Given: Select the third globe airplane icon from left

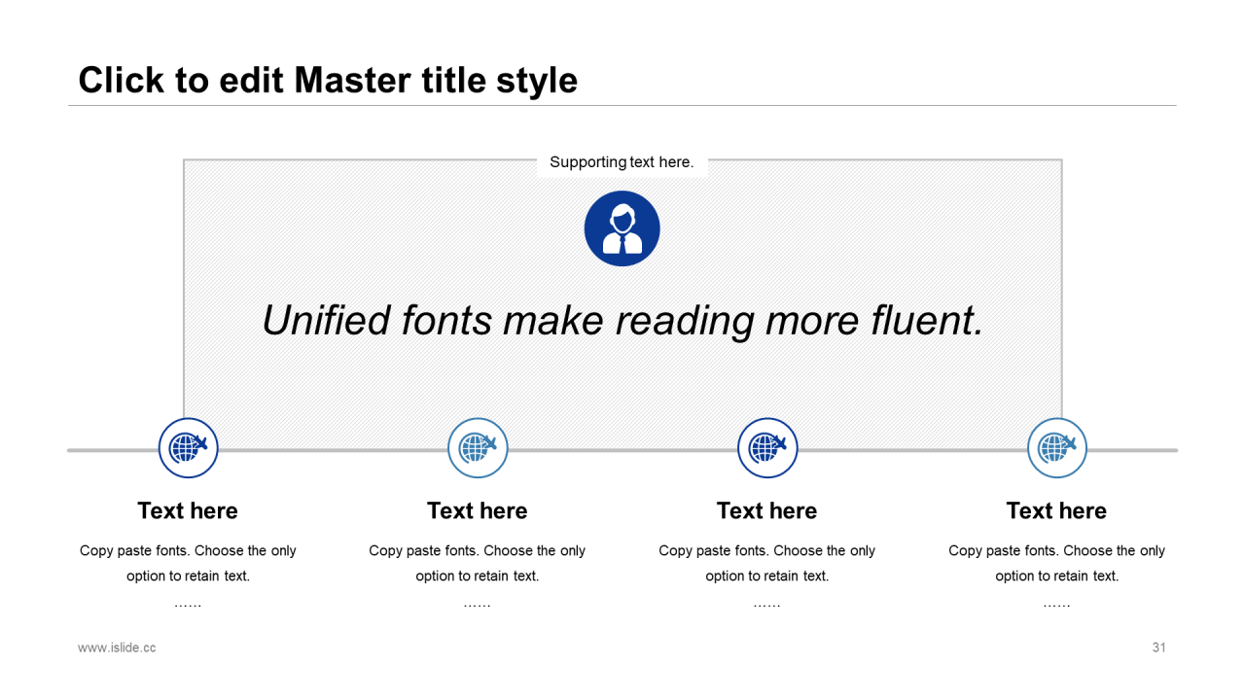Looking at the screenshot, I should [767, 448].
